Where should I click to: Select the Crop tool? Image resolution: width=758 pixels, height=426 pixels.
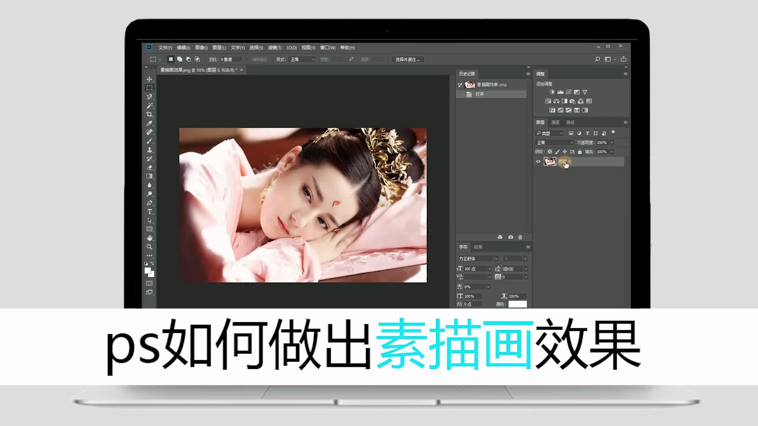[x=150, y=114]
